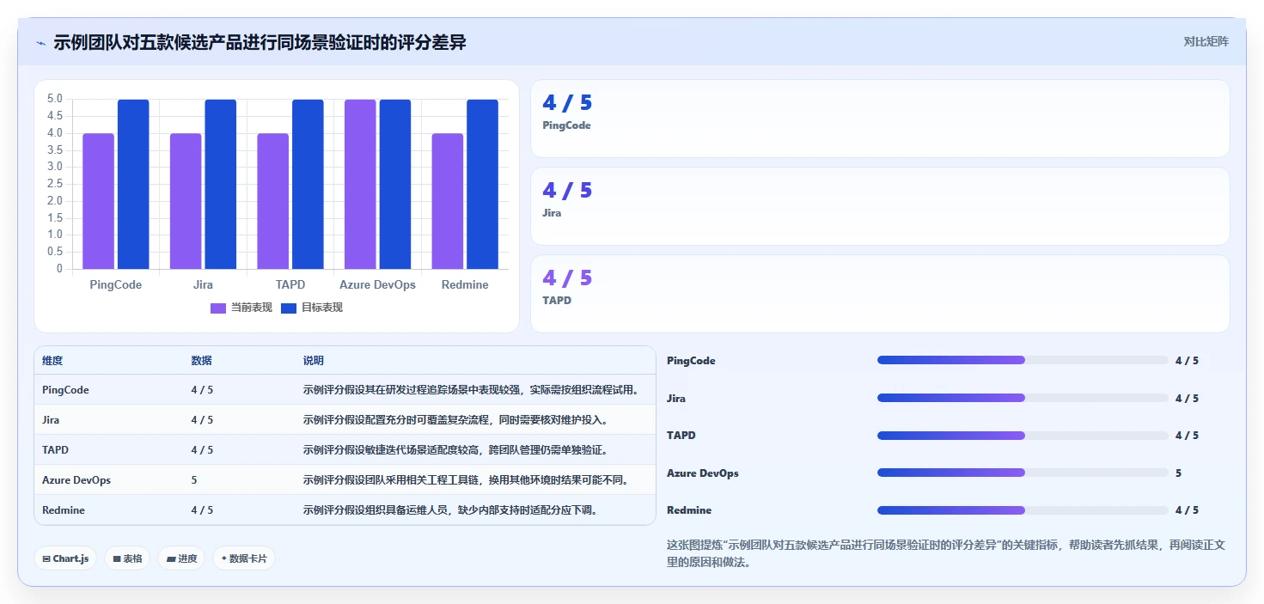Image resolution: width=1264 pixels, height=604 pixels.
Task: Click description starting 示例评分假设组织具备
Action: point(450,510)
